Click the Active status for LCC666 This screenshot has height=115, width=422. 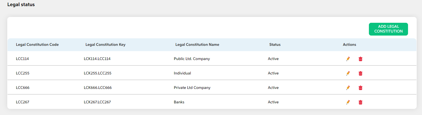coord(273,88)
